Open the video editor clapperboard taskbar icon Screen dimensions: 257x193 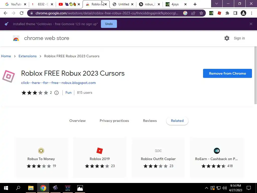(55, 188)
